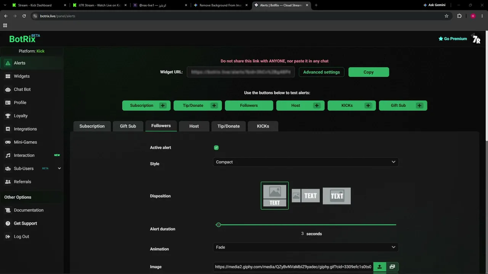Open the Widgets page from sidebar
Viewport: 488px width, 274px height.
click(x=32, y=76)
